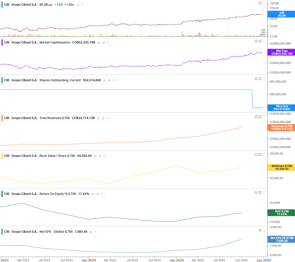Shift the Net EPS Diluted pane up
Viewport: 295px width, 262px height.
pyautogui.click(x=260, y=230)
